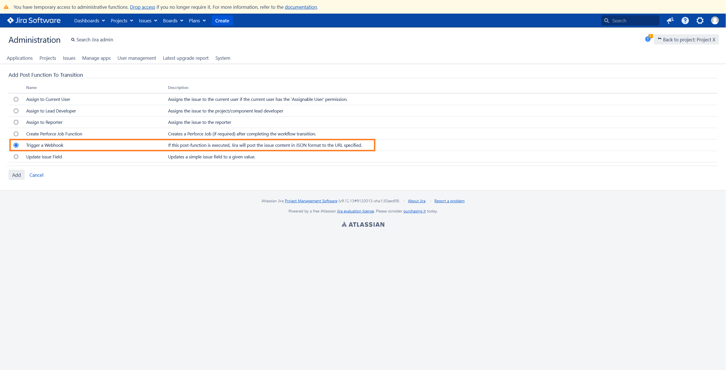726x370 pixels.
Task: Open the Project Management Software link
Action: [x=311, y=201]
